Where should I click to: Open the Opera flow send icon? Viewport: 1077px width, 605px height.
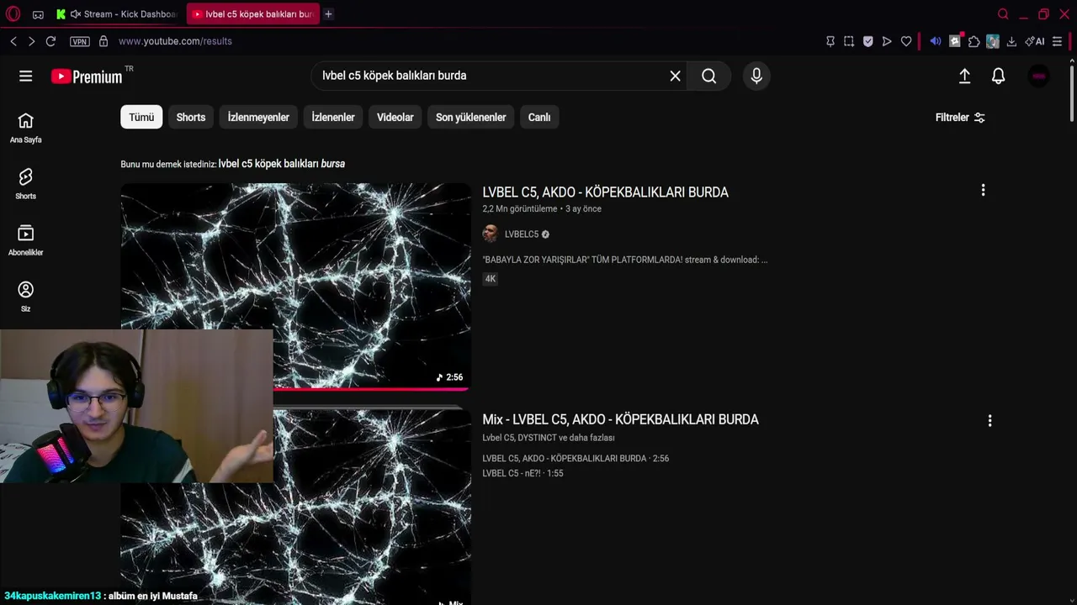point(887,41)
